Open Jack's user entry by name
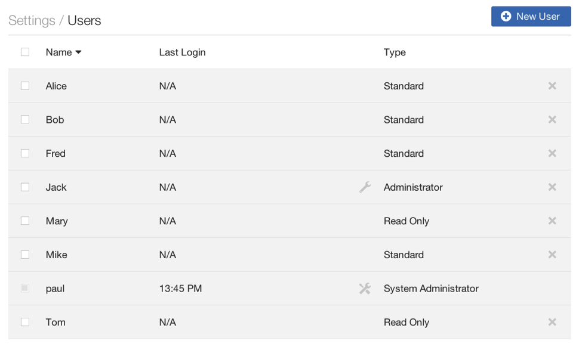Viewport: 582px width, 347px height. click(x=56, y=187)
